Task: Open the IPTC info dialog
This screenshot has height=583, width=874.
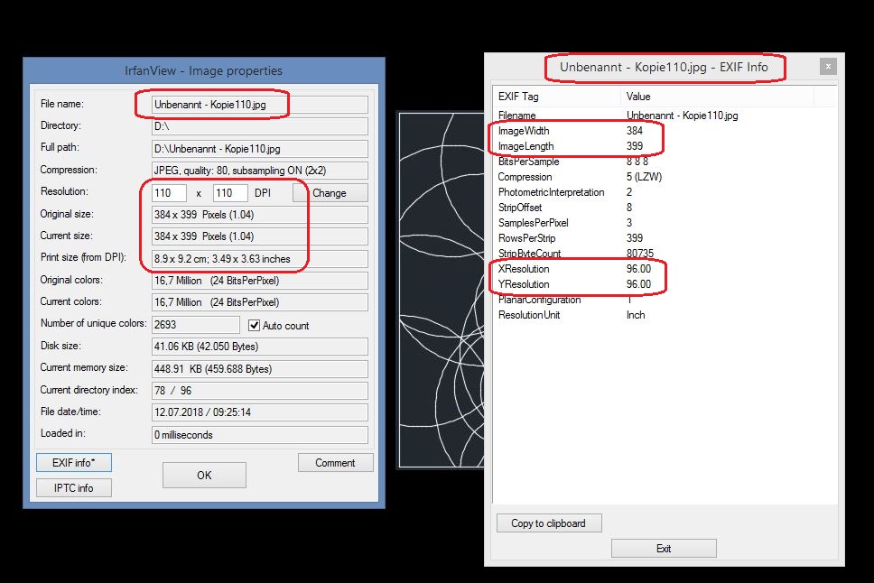Action: (74, 487)
